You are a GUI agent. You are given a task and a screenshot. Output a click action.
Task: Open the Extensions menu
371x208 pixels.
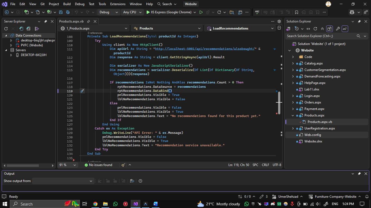tap(118, 4)
